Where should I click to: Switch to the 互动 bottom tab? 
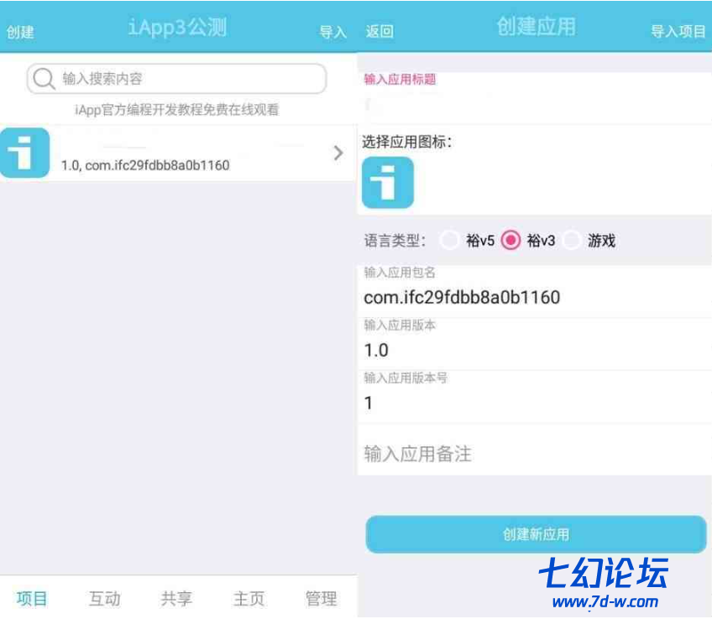(x=104, y=599)
